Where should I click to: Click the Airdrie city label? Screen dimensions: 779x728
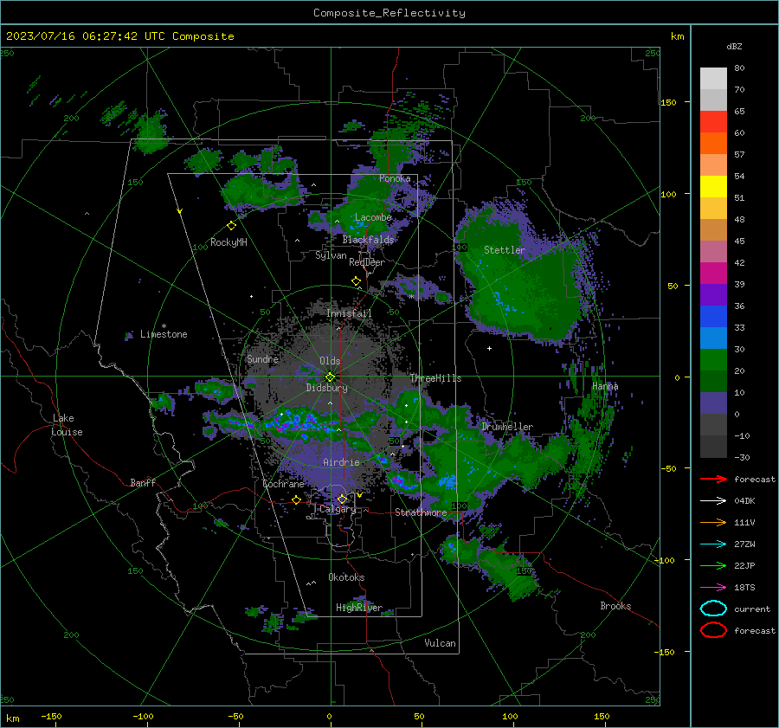(341, 462)
